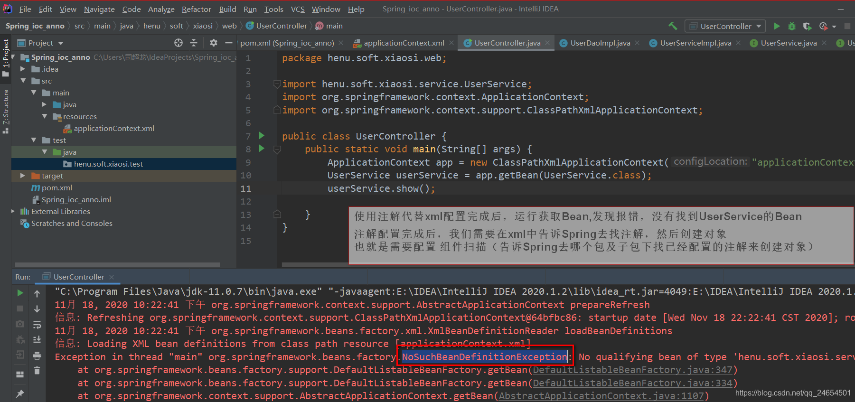Fold the import block at line 3
This screenshot has height=402, width=855.
(277, 84)
